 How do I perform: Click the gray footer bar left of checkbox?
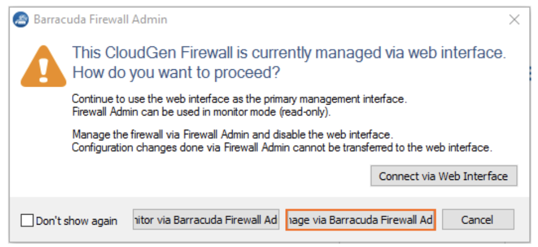point(15,220)
